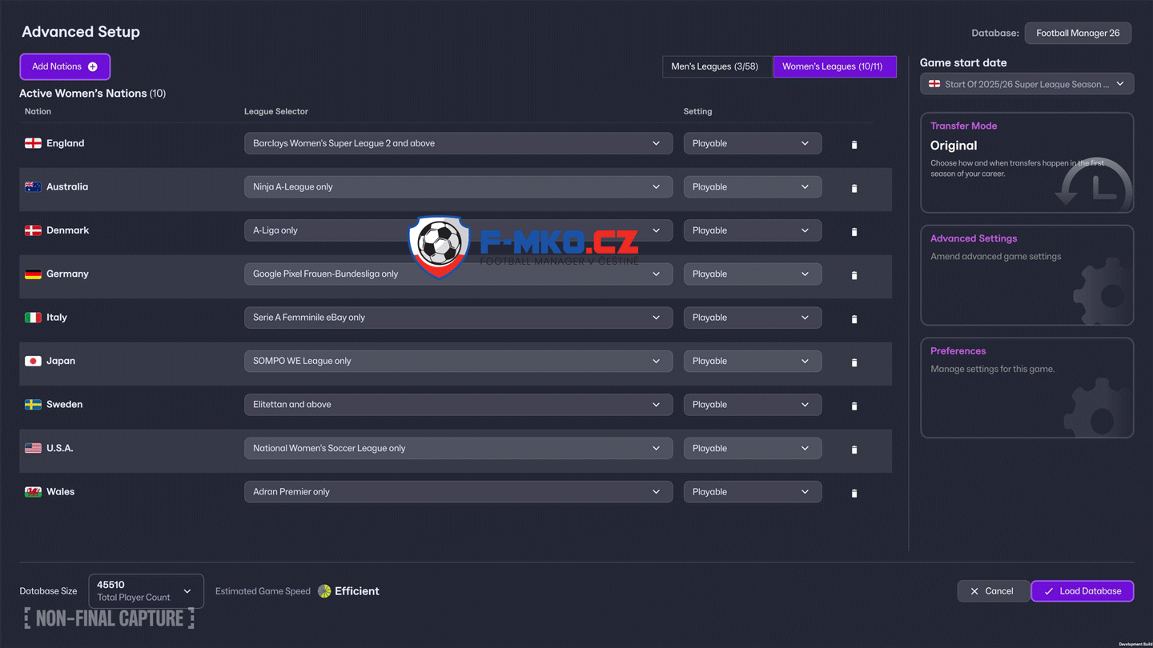Click the Add Nations button
1153x648 pixels.
(x=65, y=66)
